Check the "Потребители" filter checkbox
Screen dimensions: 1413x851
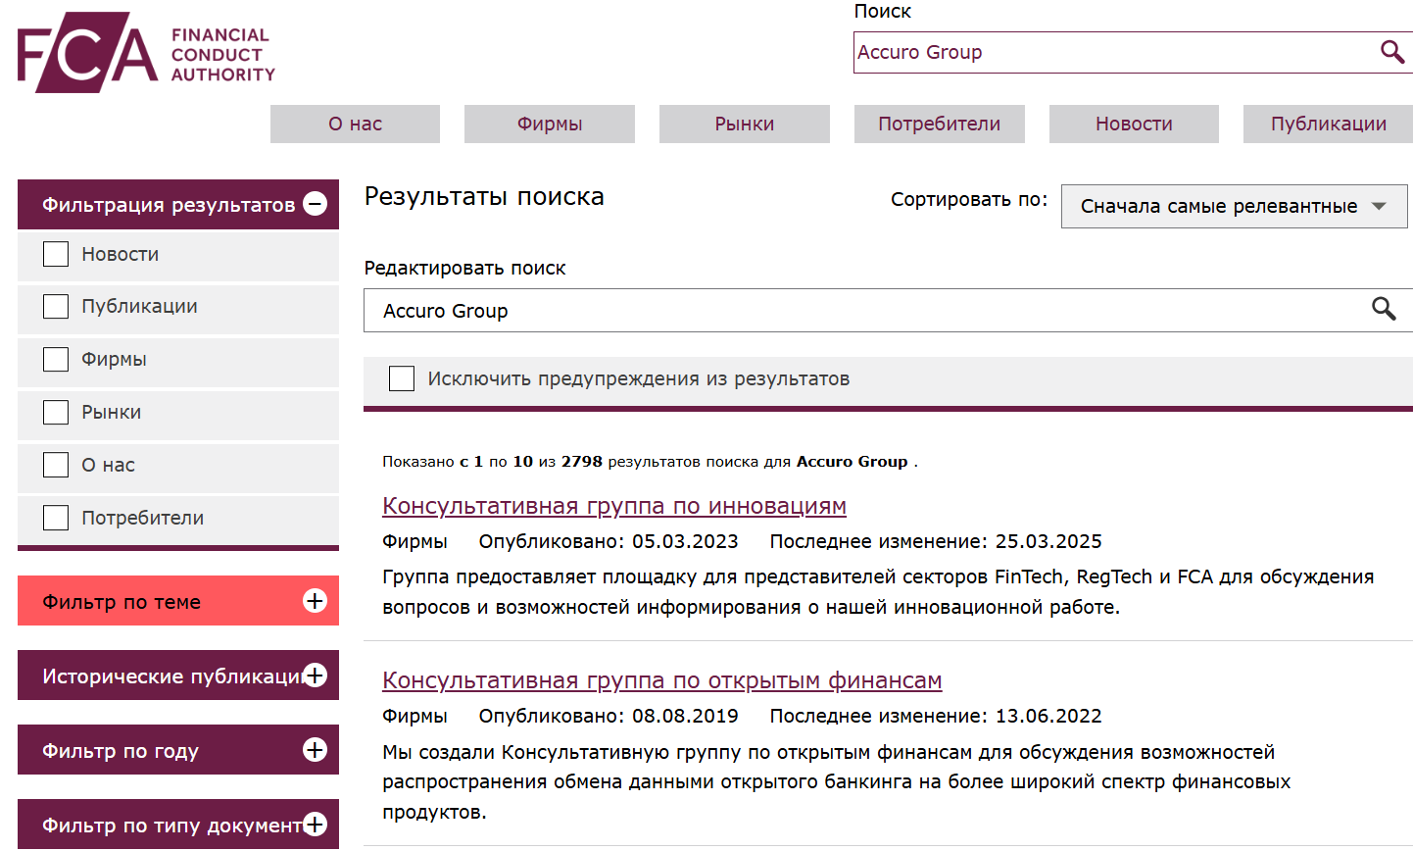pos(55,517)
